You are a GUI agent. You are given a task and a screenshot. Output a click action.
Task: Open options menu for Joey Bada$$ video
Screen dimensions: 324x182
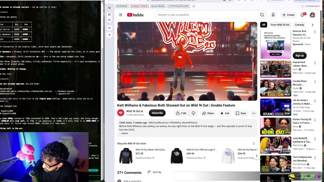(315, 139)
